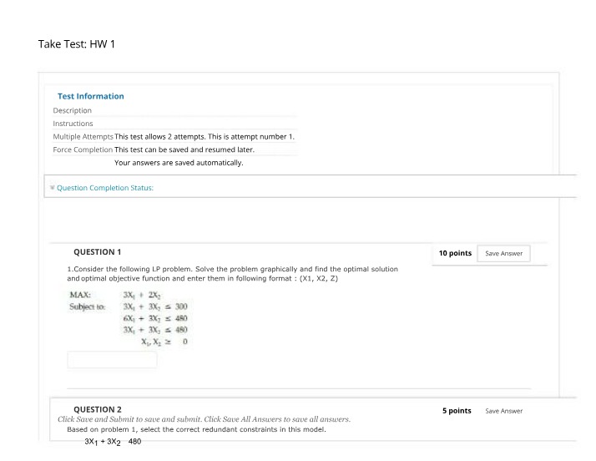
Task: Click the MAX objective function row
Action: 115,295
